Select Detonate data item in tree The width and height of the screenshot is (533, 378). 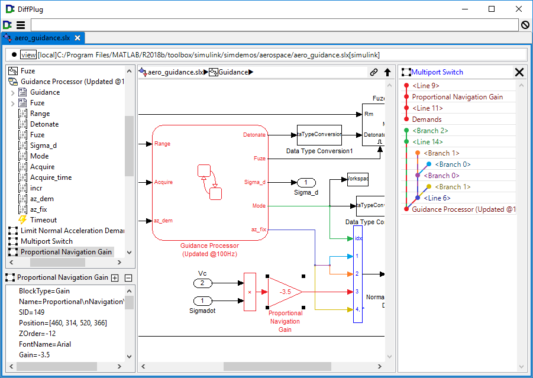point(44,124)
